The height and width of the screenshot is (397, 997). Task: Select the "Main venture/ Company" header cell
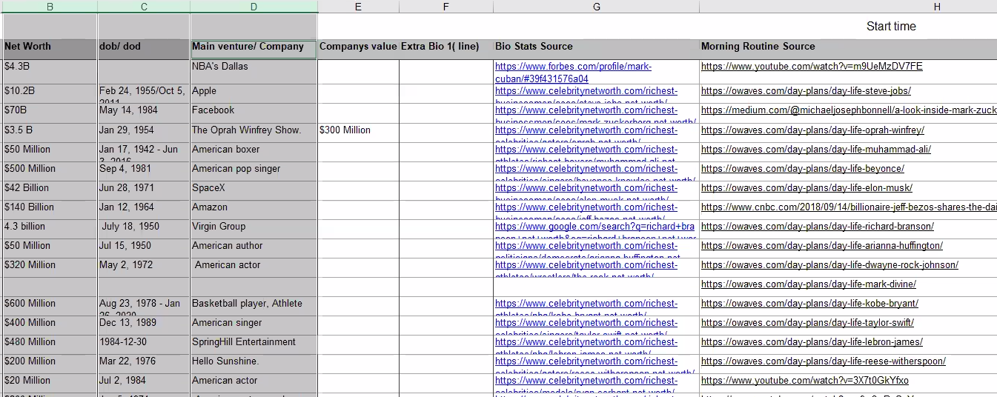pos(248,47)
